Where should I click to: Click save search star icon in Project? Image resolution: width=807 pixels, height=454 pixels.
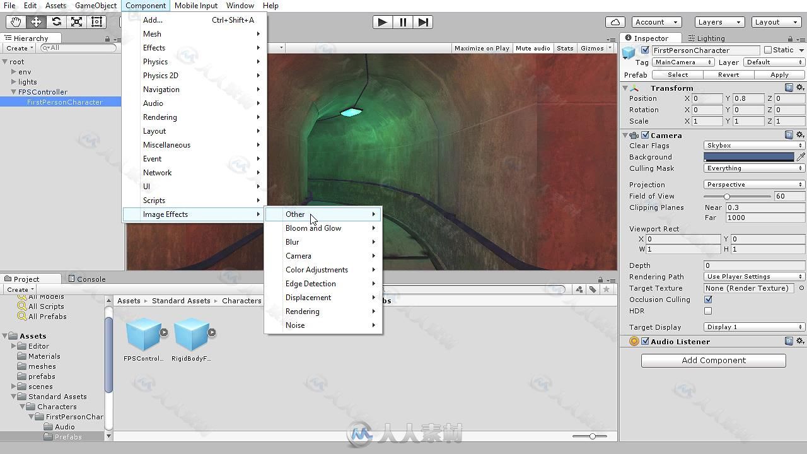[x=607, y=289]
